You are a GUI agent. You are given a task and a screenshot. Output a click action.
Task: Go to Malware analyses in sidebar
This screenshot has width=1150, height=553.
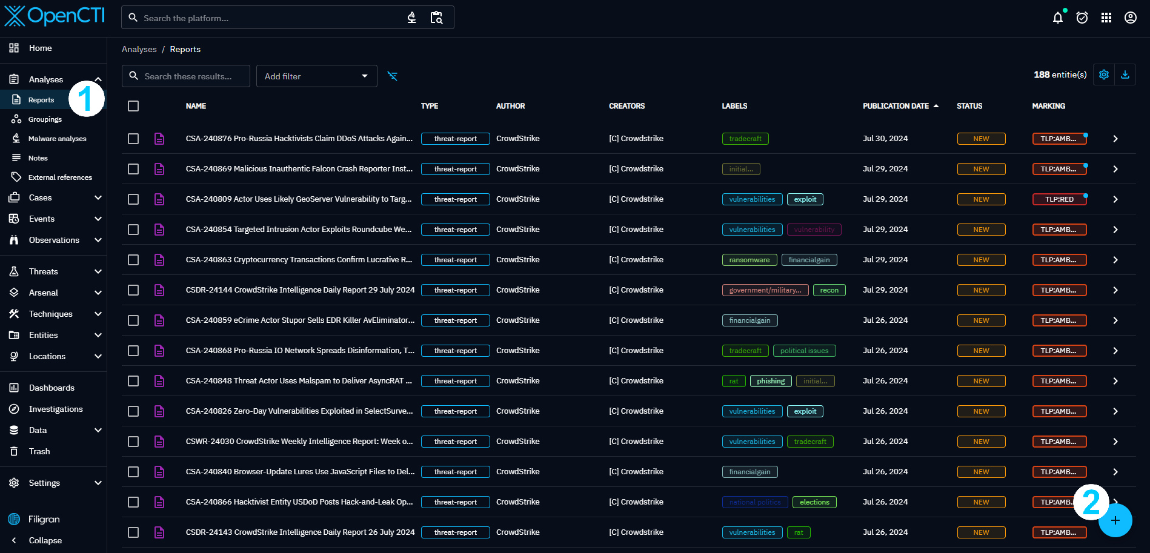tap(57, 139)
